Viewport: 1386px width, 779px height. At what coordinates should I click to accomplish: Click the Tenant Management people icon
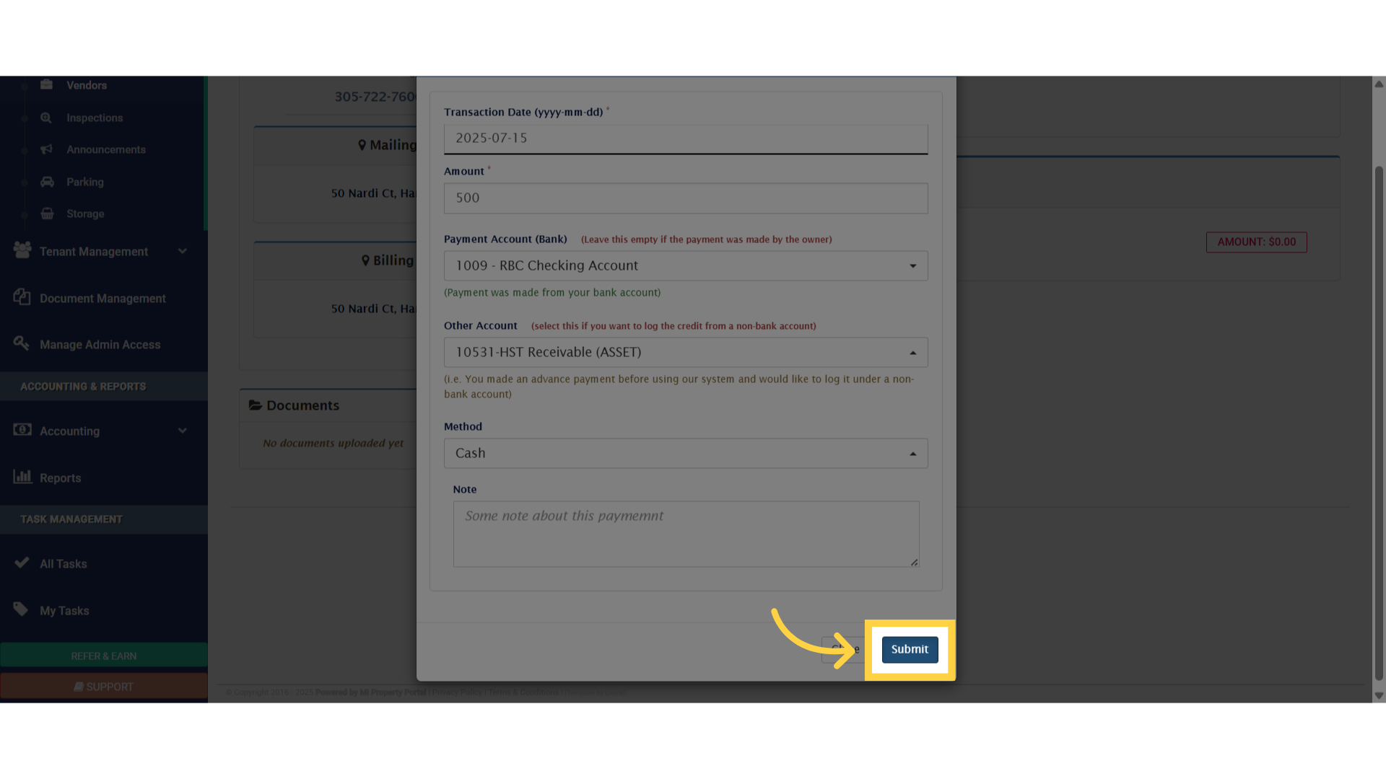tap(22, 250)
